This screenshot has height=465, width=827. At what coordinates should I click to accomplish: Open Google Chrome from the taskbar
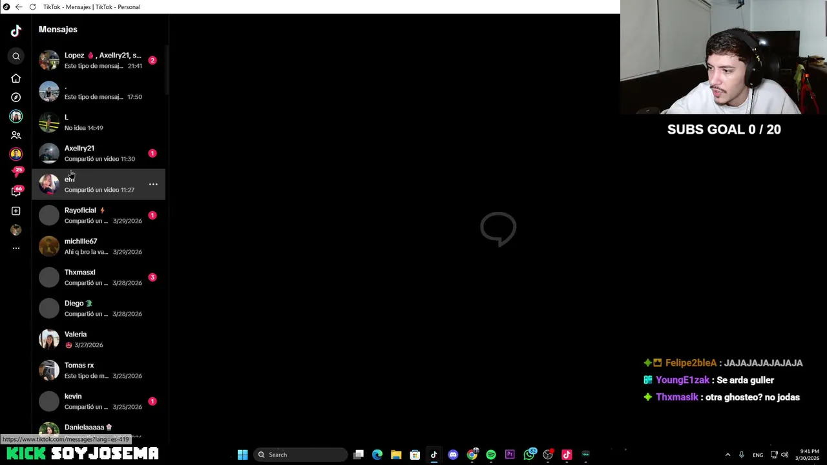click(x=472, y=455)
